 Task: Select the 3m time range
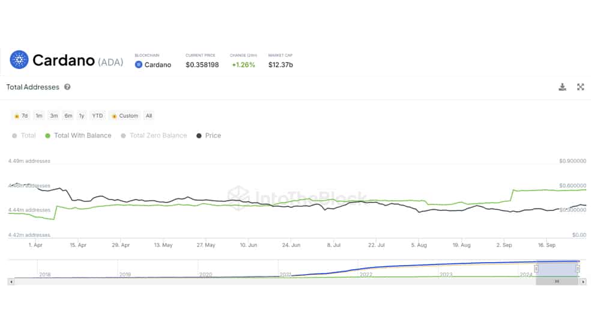point(54,116)
